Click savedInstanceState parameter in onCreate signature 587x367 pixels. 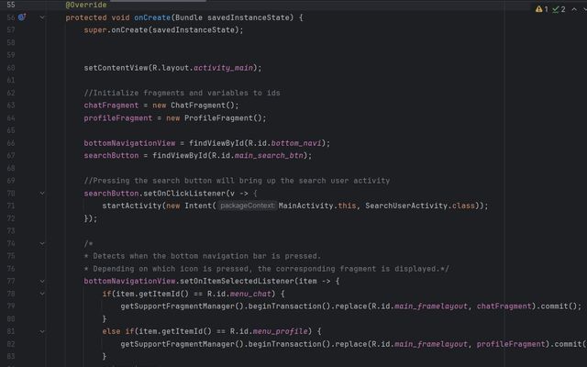(x=249, y=17)
